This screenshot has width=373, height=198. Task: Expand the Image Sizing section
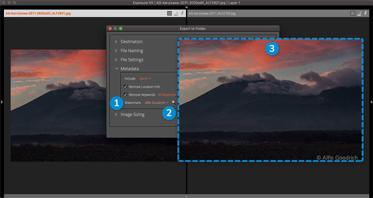pos(117,115)
